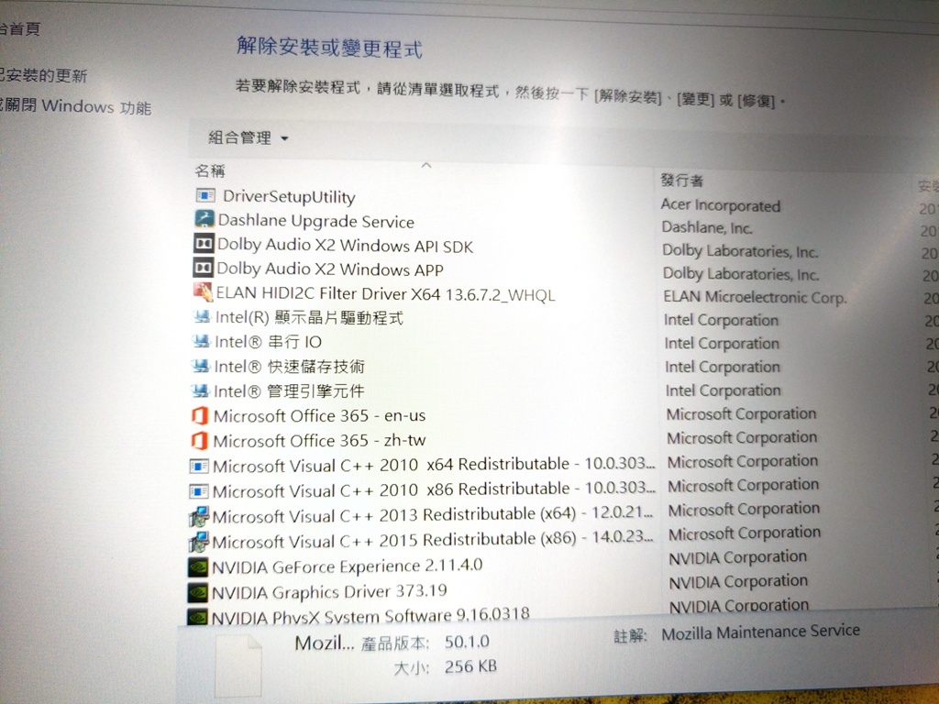Viewport: 939px width, 704px height.
Task: Click icon beside Intel® 串行 IO
Action: coord(201,341)
